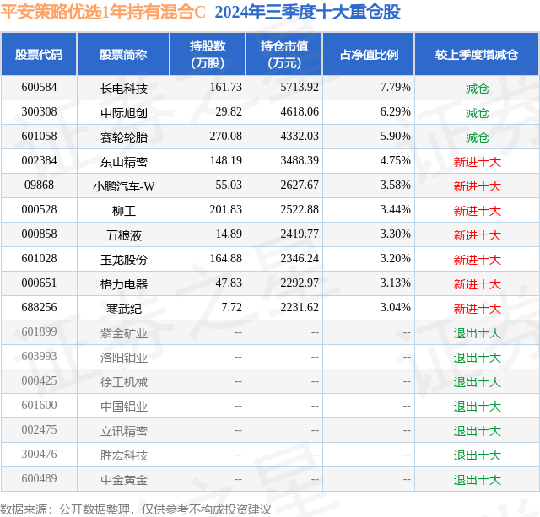Select the 寒武纪 stock name

click(x=124, y=309)
